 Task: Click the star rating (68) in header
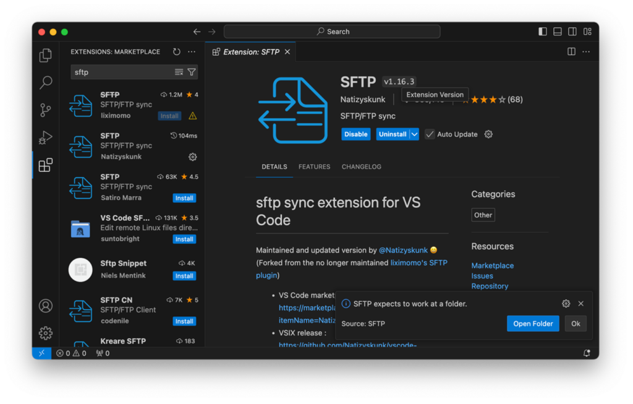coord(493,100)
